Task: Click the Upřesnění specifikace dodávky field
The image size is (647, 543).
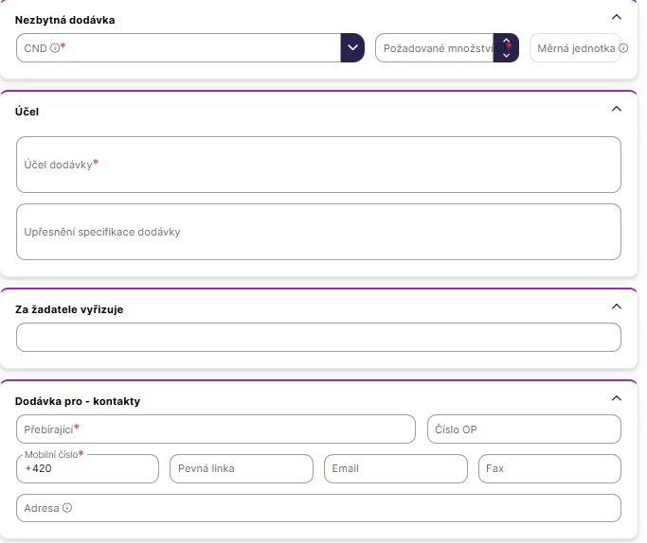Action: tap(318, 232)
